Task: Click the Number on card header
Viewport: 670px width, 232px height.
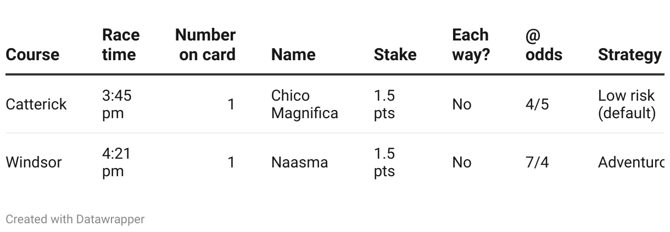Action: click(x=205, y=45)
